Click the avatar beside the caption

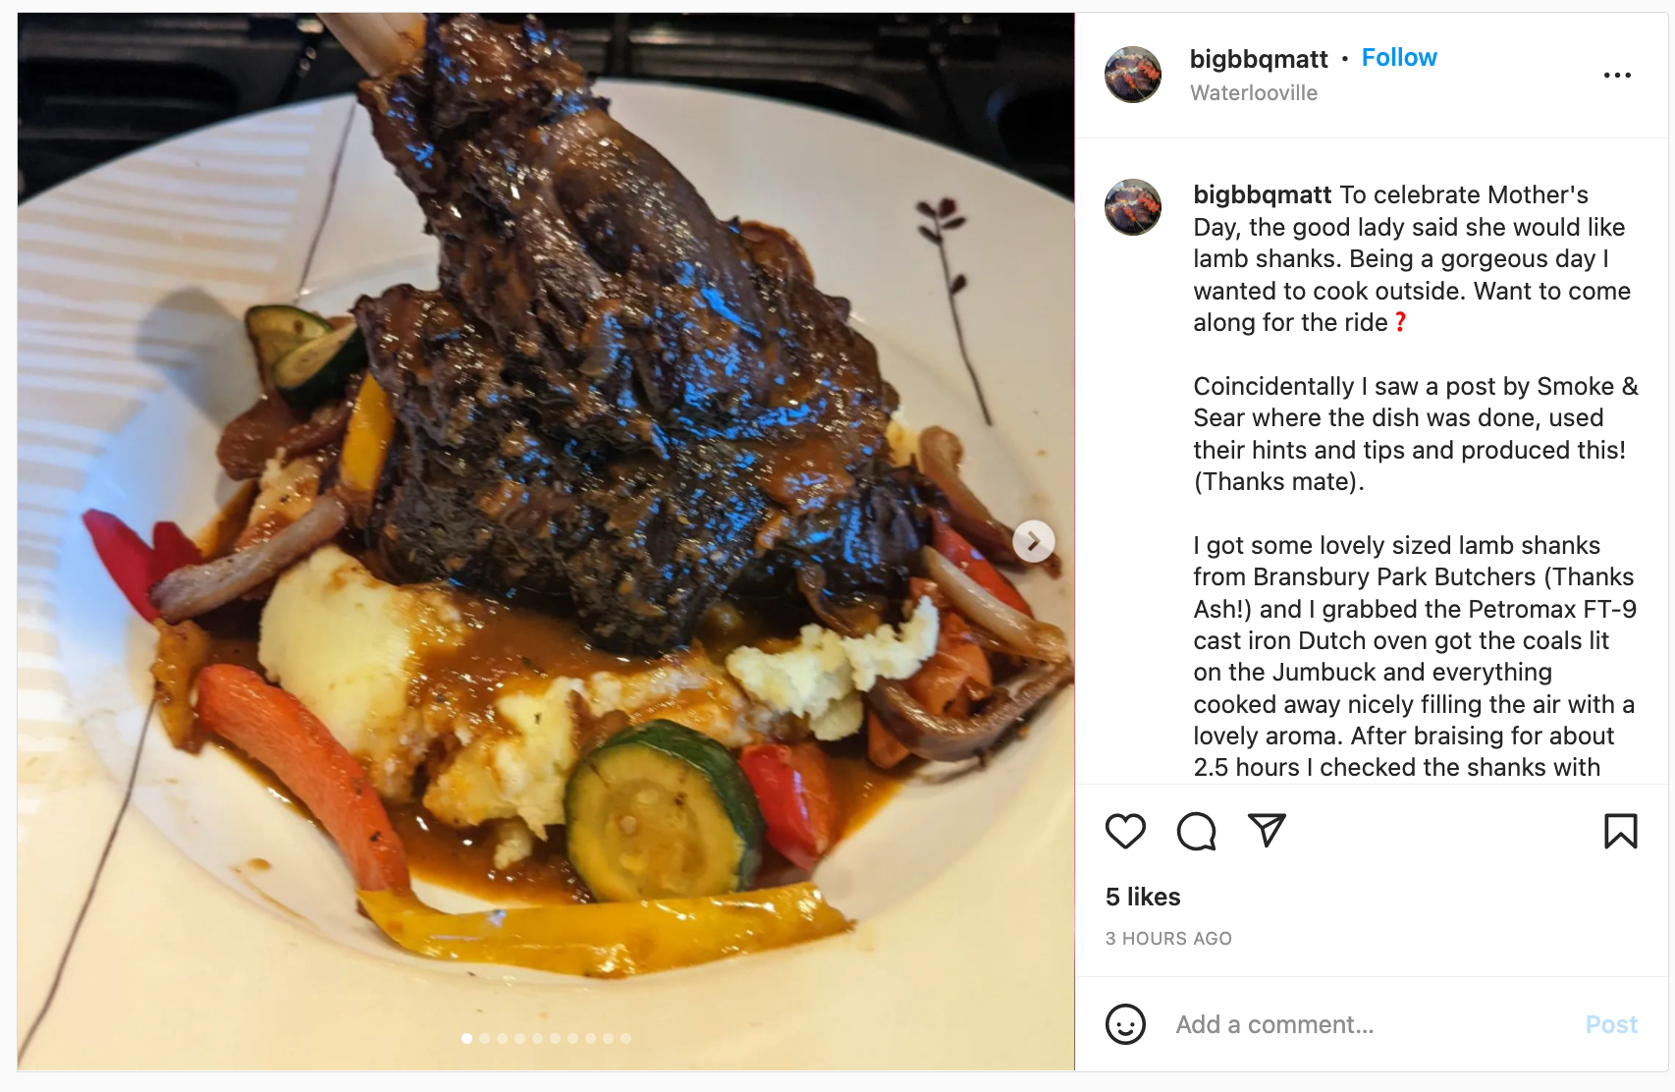pyautogui.click(x=1133, y=207)
